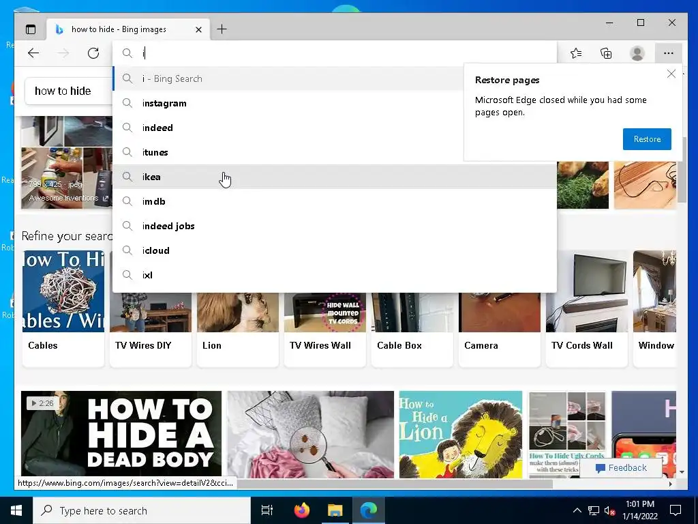The height and width of the screenshot is (524, 698).
Task: Click the Bing 'how to hide' search box
Action: (69, 91)
